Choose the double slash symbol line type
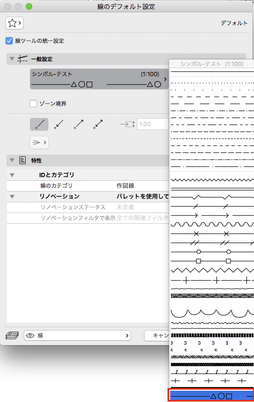 click(x=212, y=243)
